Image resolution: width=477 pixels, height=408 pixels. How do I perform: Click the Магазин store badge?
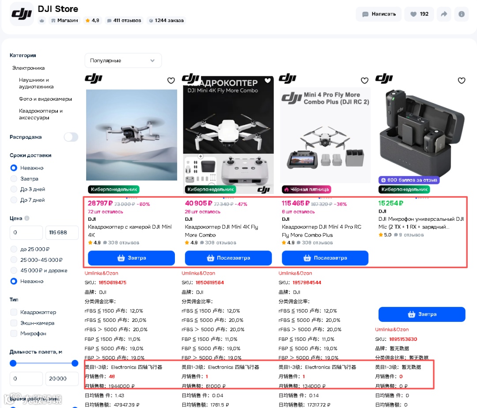[64, 21]
